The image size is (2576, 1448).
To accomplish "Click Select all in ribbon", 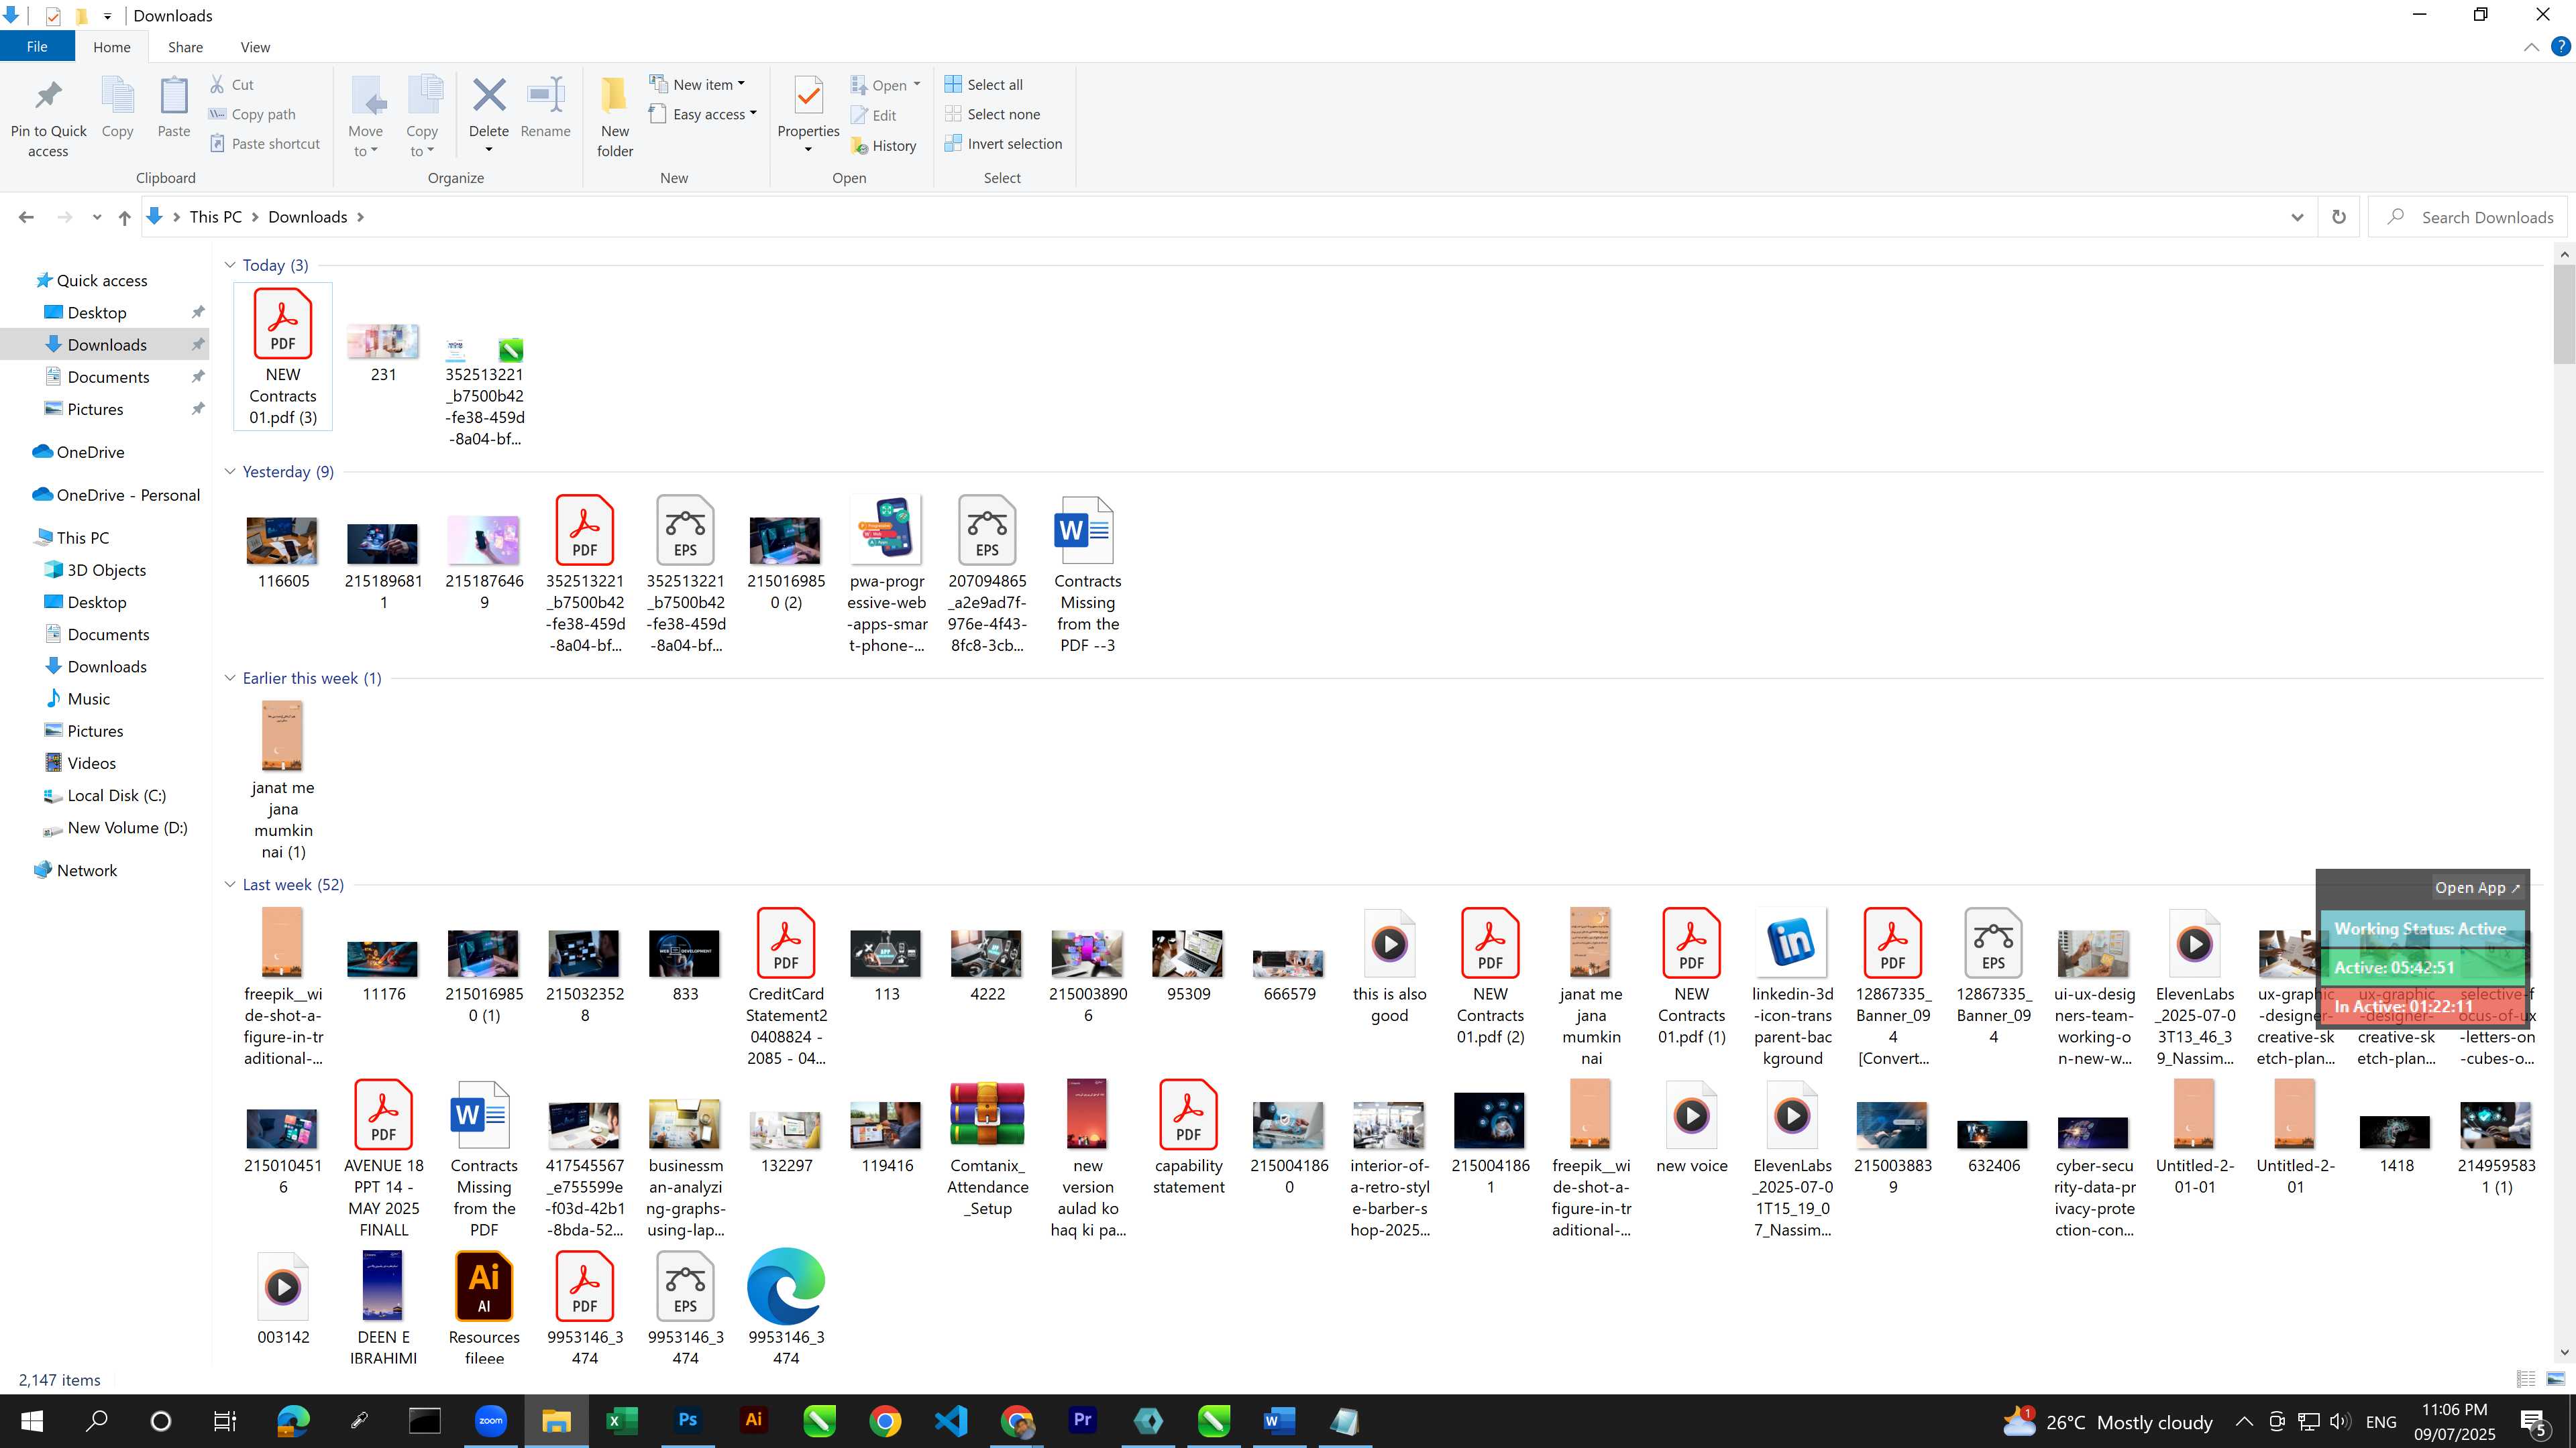I will (983, 85).
